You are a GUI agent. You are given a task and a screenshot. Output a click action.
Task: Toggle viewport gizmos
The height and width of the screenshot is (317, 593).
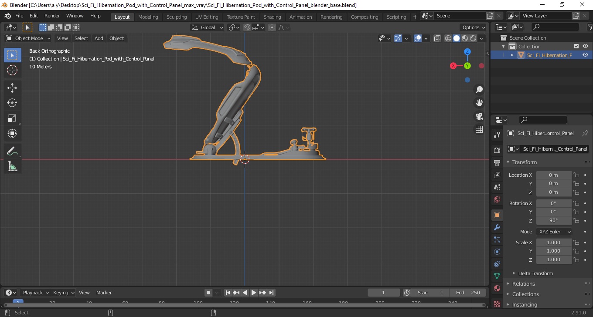click(398, 38)
